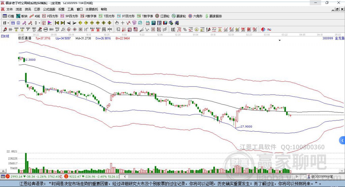This screenshot has height=187, width=345.
Task: Open the 公式选股 menu
Action: (x=49, y=9)
